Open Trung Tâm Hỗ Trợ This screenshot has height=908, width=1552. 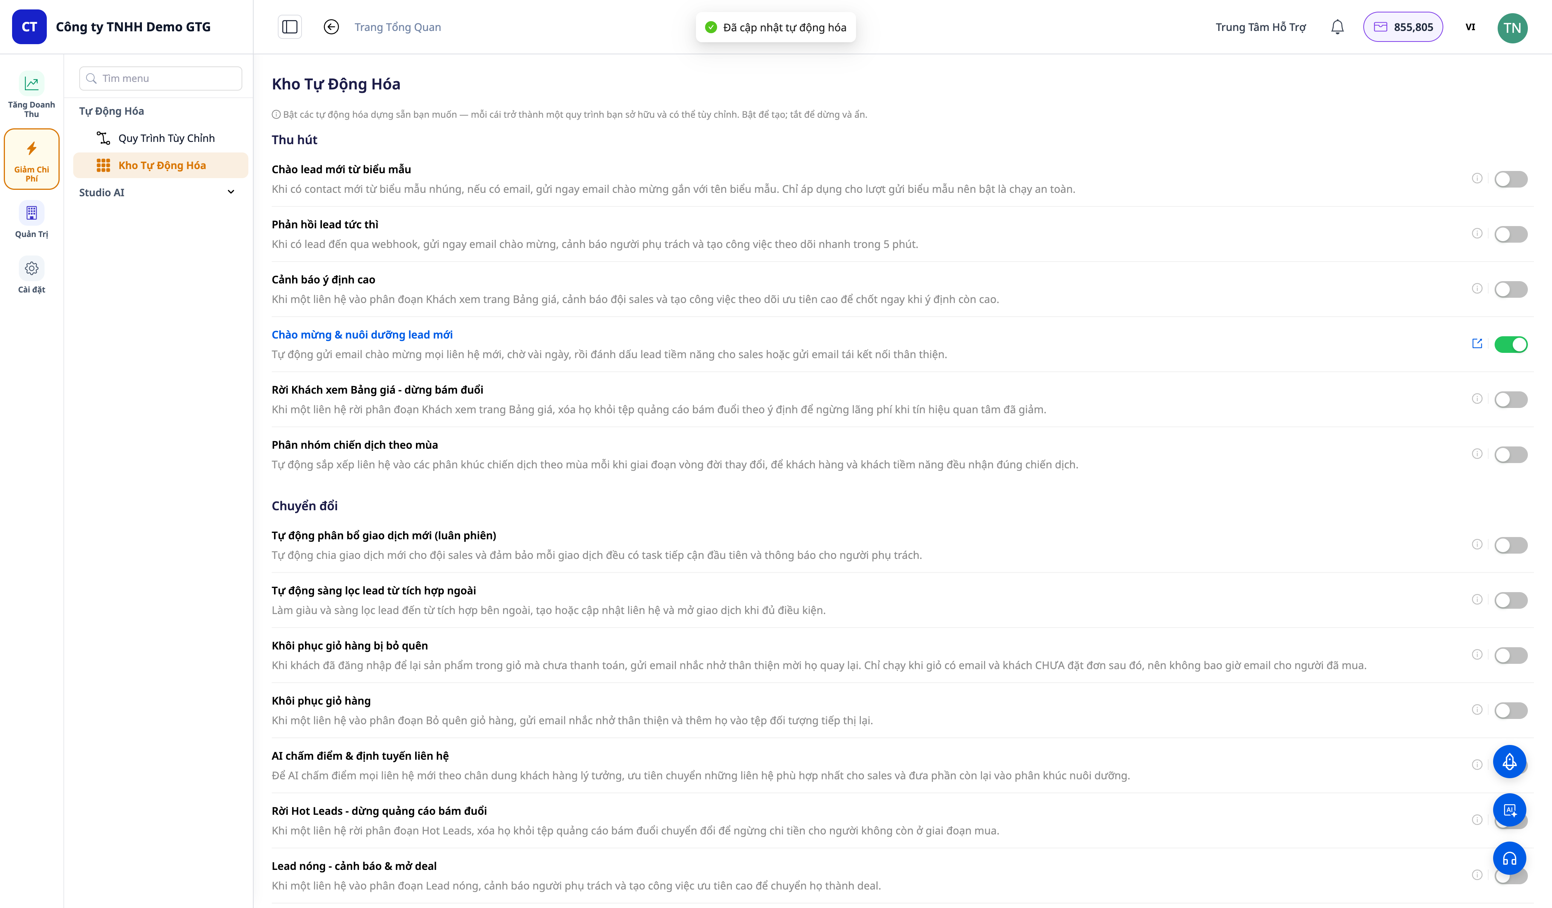point(1260,27)
